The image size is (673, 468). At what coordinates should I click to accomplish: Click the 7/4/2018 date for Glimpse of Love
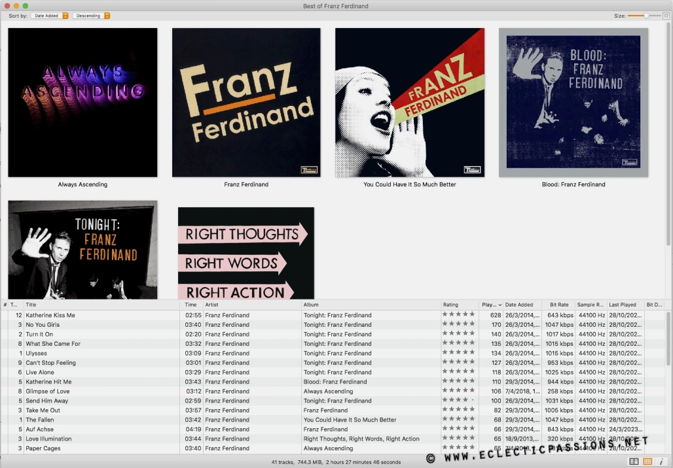click(x=522, y=391)
